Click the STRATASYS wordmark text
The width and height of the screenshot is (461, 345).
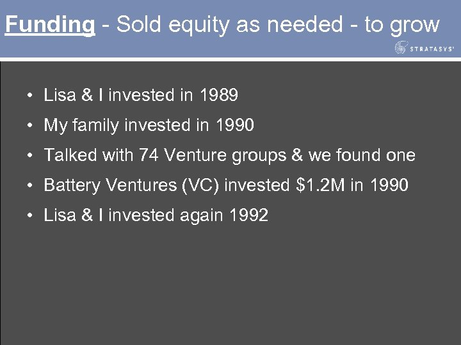(431, 48)
